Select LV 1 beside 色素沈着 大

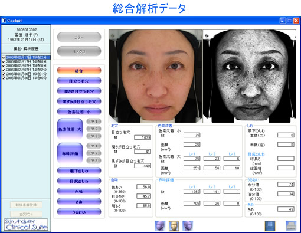(x=94, y=122)
